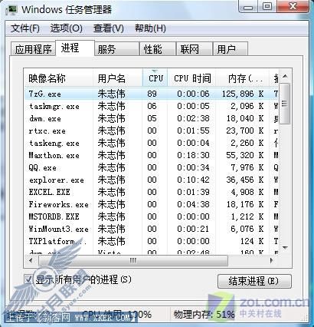314x327 pixels.
Task: Open the 帮助(H) menu
Action: [x=150, y=28]
